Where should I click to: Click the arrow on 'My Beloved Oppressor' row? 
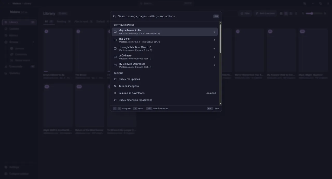(x=215, y=65)
